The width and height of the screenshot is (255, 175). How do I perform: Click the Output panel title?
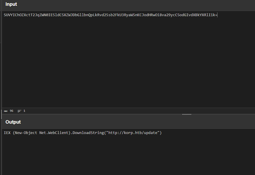(13, 122)
